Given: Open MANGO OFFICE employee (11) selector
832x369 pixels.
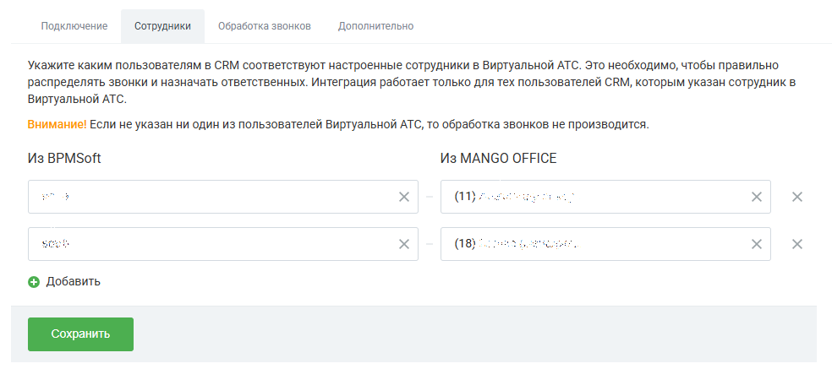Looking at the screenshot, I should point(605,197).
